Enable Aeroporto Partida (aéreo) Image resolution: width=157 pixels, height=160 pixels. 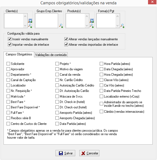[57, 112]
